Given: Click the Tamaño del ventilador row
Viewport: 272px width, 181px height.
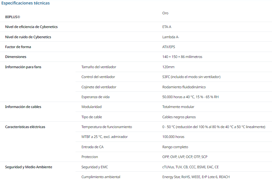Looking at the screenshot, I should 174,67.
